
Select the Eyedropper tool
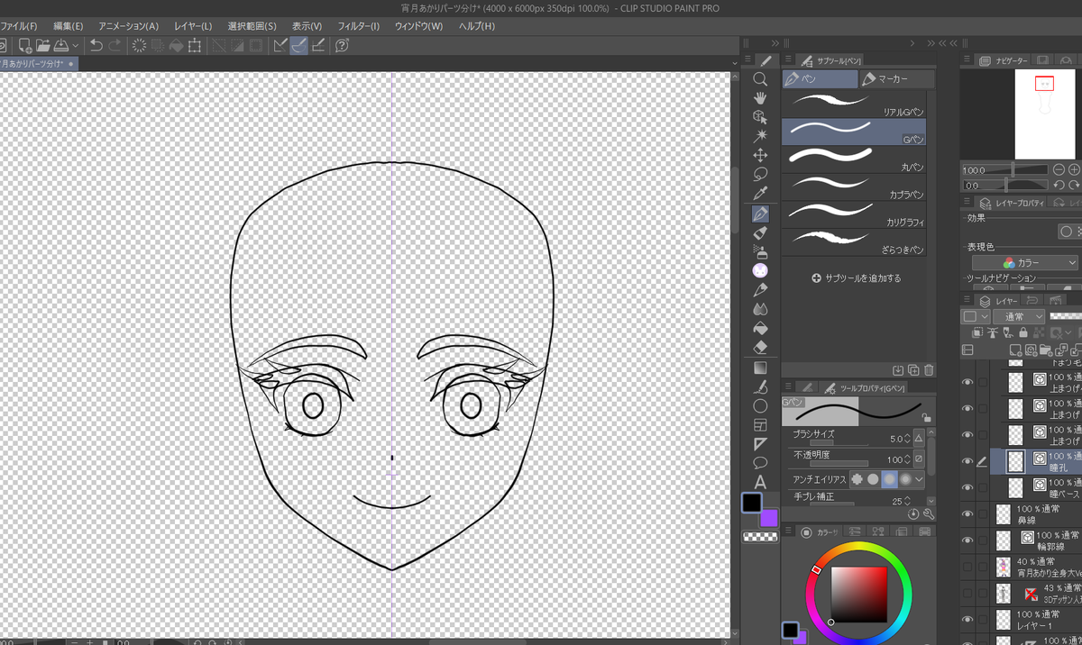coord(760,194)
